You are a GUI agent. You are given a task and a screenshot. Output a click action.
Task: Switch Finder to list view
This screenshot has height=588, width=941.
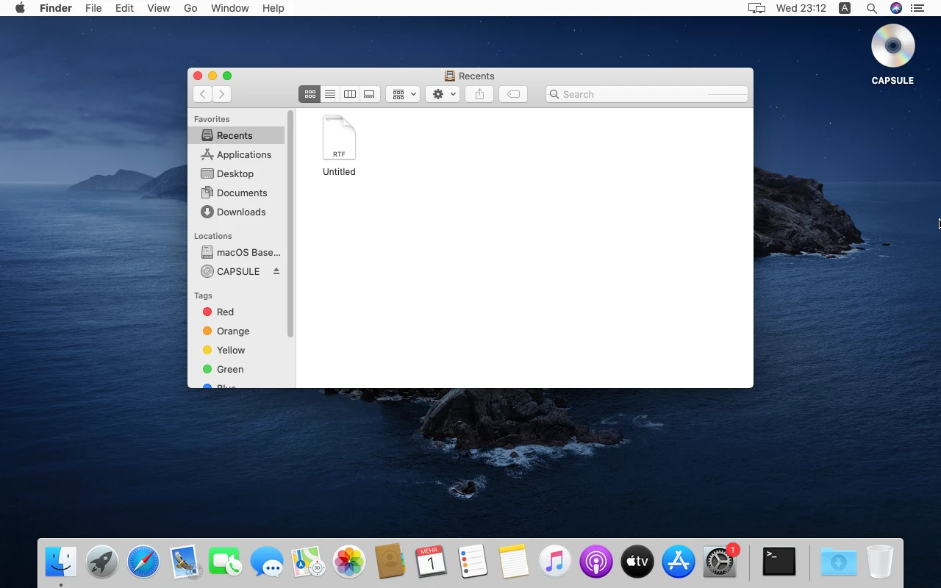[x=330, y=94]
